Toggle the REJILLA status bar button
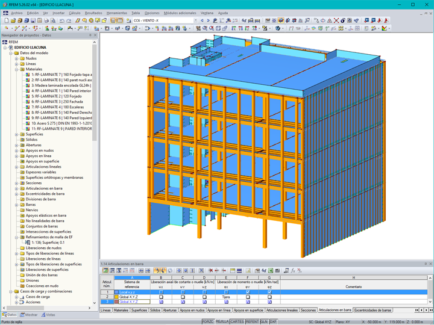Screen dimensions: 434x325 (x=222, y=321)
